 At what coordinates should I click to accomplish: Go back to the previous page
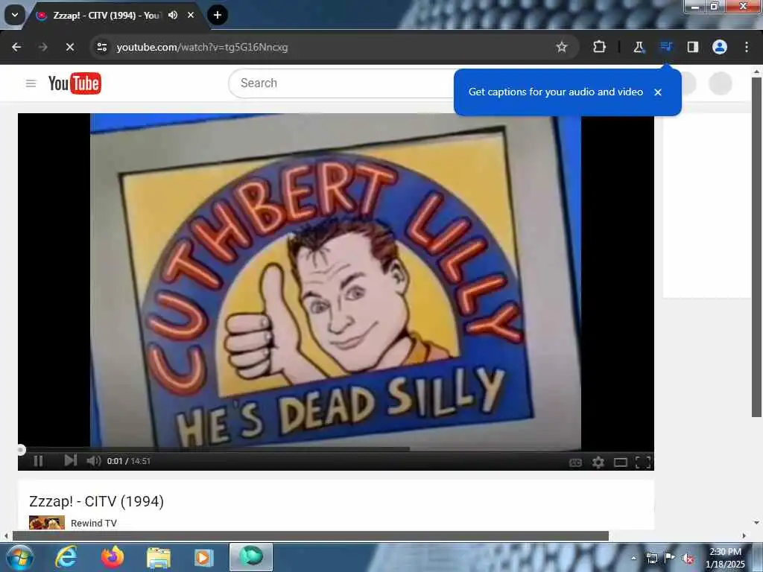pos(16,47)
